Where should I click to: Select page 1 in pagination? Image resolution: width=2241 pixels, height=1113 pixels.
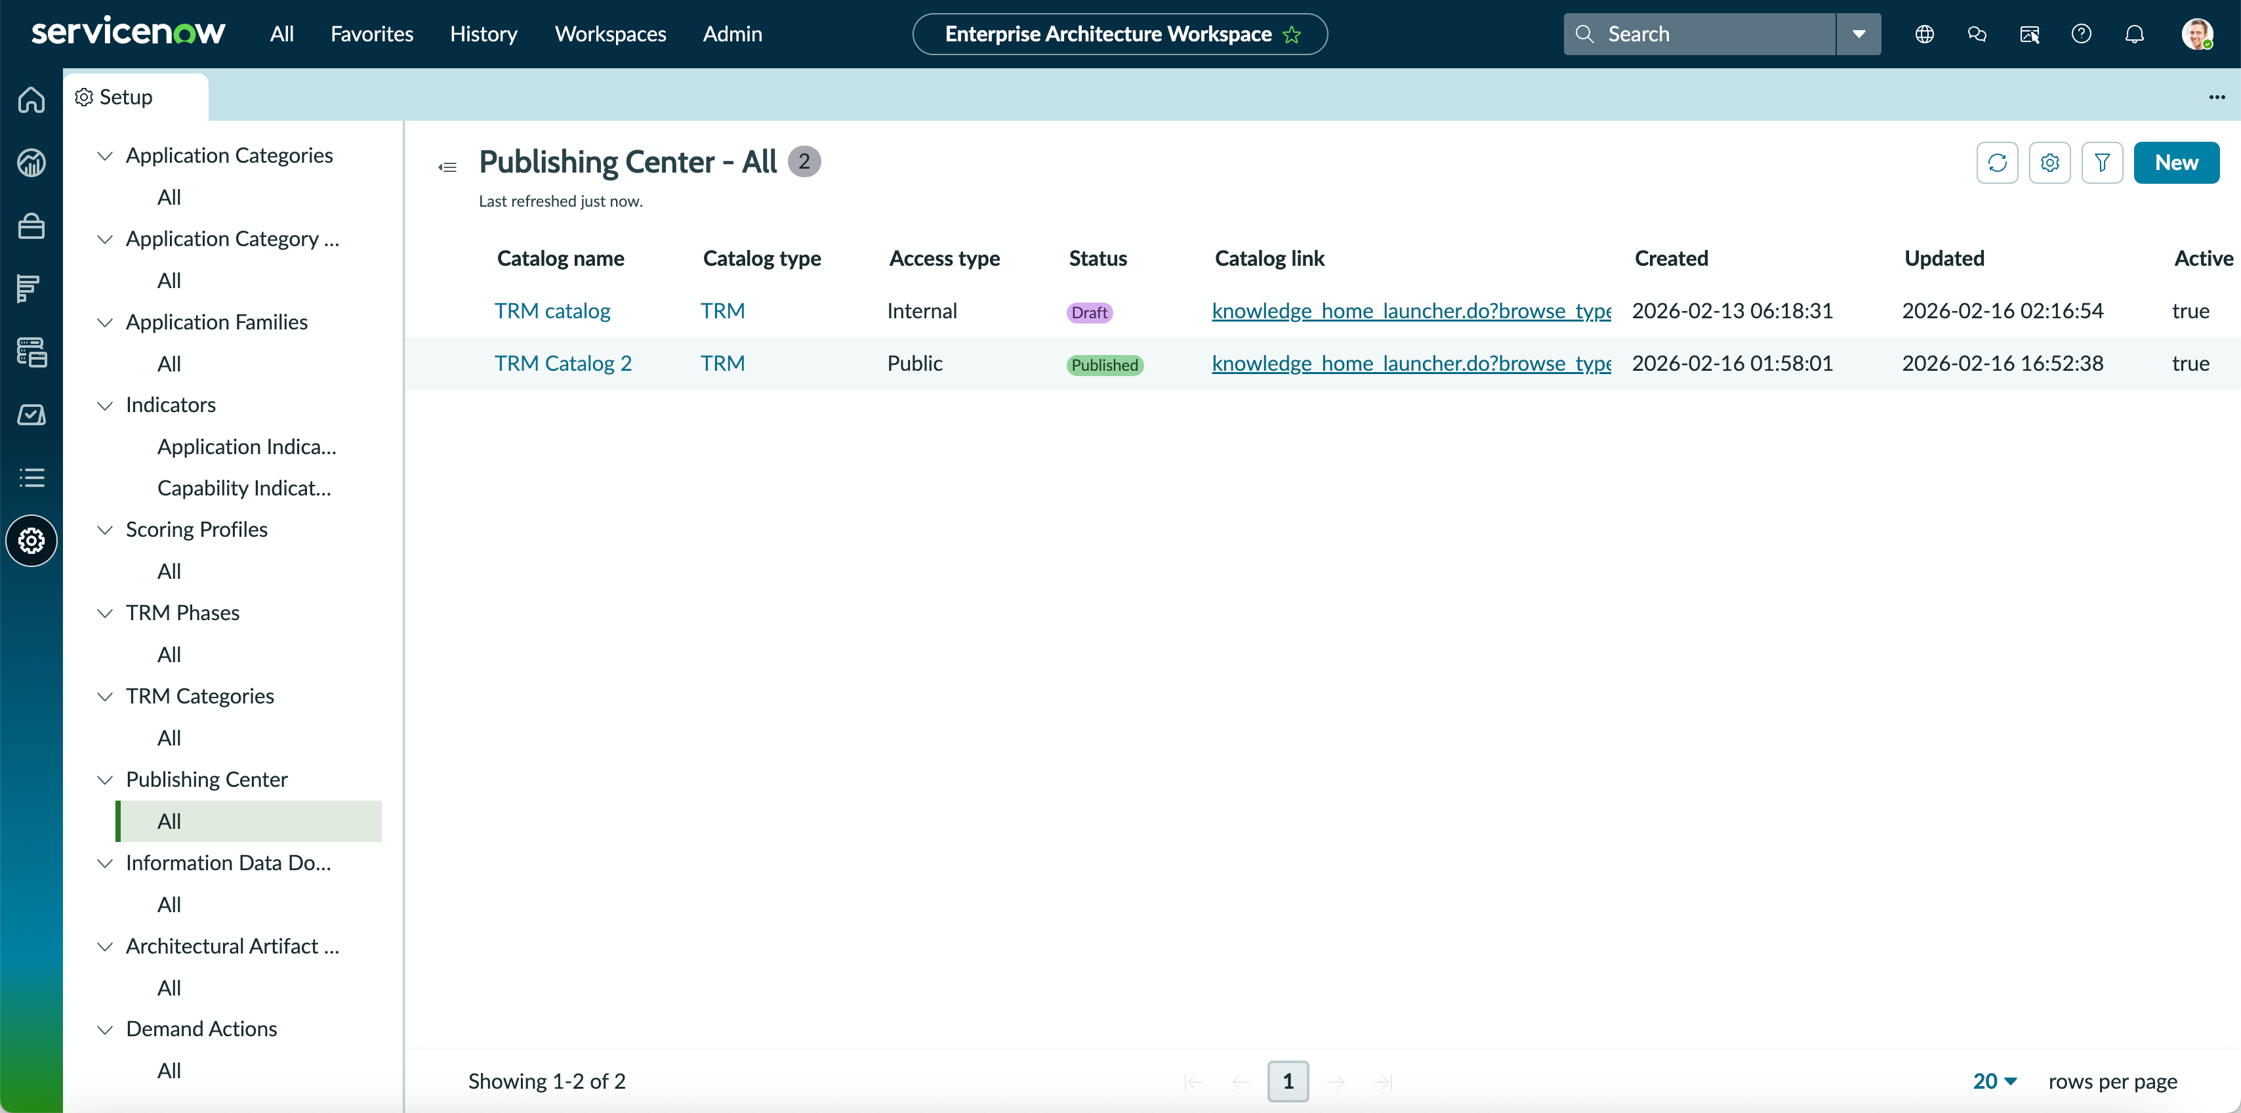coord(1288,1081)
